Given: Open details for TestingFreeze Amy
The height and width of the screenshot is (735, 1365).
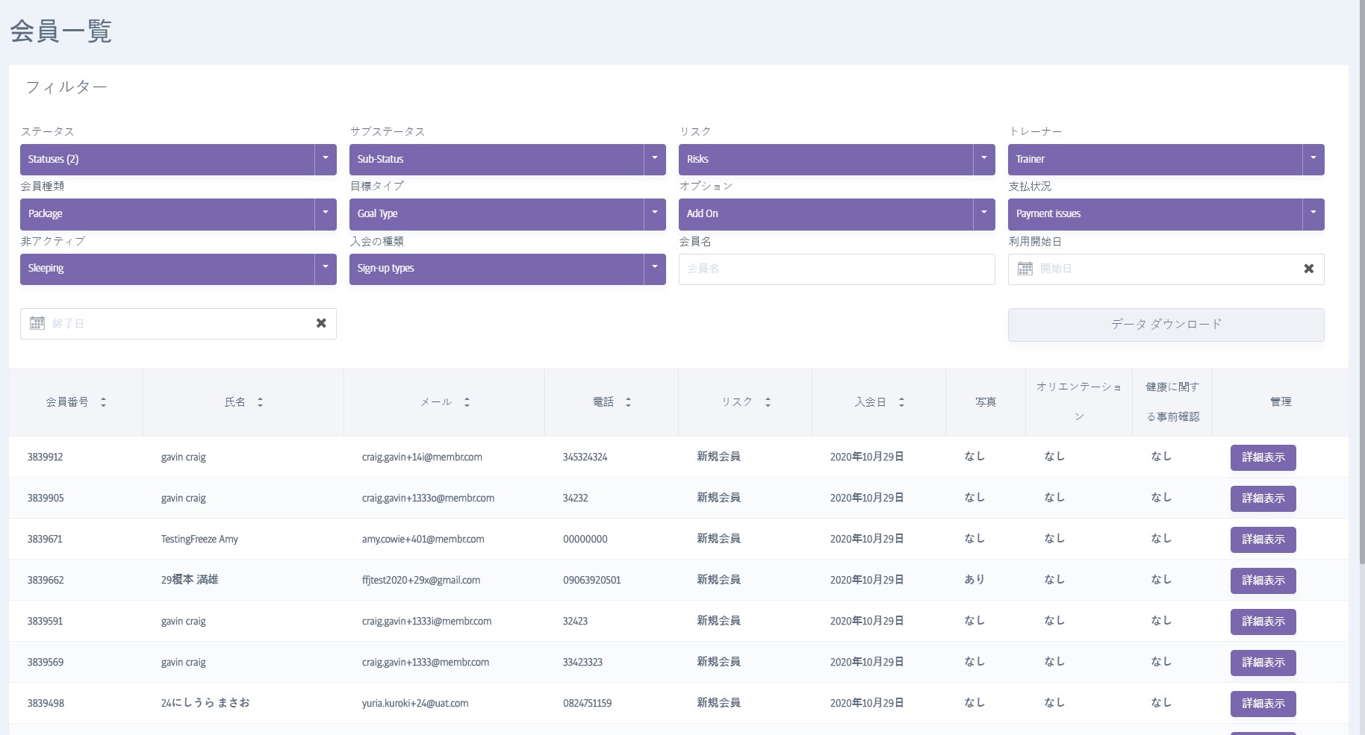Looking at the screenshot, I should [x=1263, y=539].
